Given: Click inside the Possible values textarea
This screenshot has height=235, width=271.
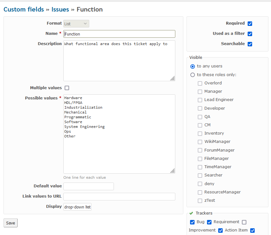Looking at the screenshot, I should pos(119,134).
